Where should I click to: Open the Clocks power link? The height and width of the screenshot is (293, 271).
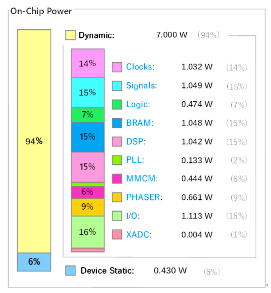click(140, 67)
